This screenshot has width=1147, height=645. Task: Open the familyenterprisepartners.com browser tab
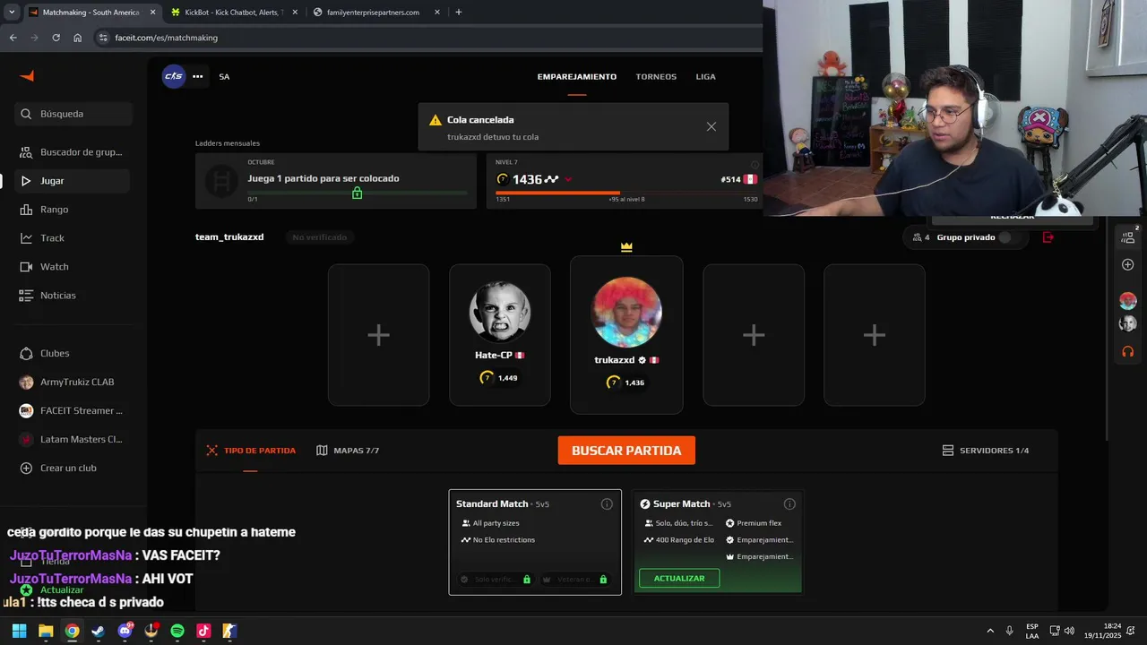(x=375, y=13)
